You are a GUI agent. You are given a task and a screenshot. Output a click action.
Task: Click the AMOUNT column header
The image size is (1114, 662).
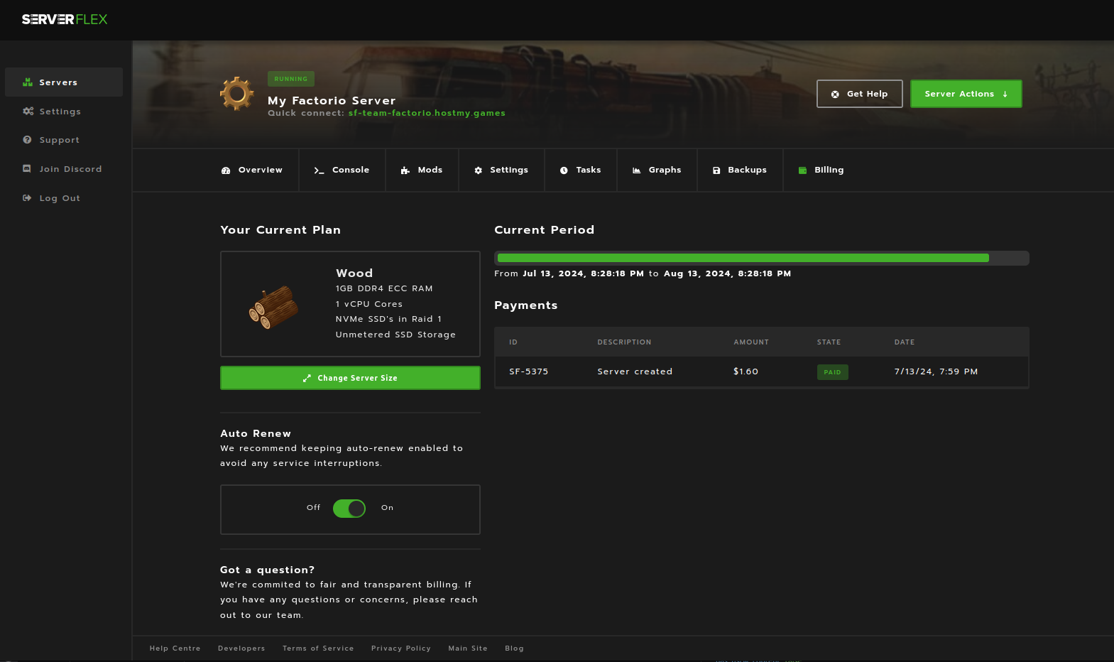[x=751, y=342]
